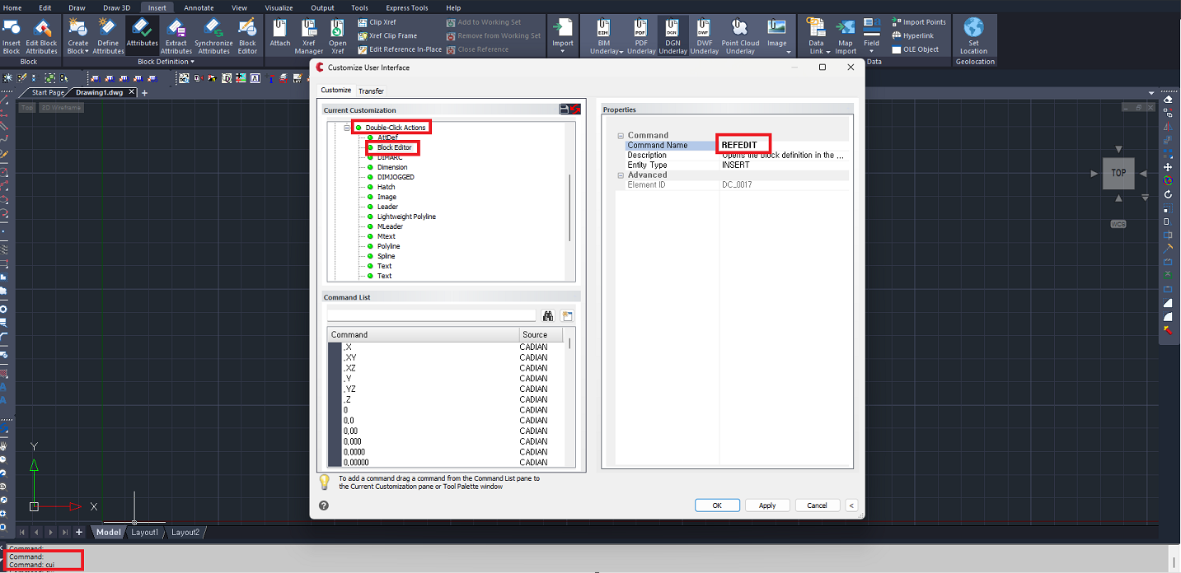Switch to the Transfer tab
This screenshot has height=573, width=1181.
[x=371, y=91]
